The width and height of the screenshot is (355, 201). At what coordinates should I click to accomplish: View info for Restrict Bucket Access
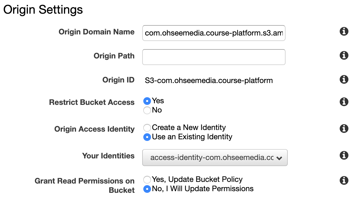click(x=344, y=102)
